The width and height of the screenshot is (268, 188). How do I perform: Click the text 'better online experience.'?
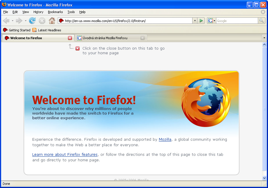pos(59,118)
